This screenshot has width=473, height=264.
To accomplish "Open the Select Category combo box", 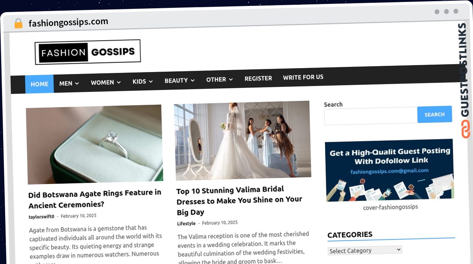I will tap(365, 250).
